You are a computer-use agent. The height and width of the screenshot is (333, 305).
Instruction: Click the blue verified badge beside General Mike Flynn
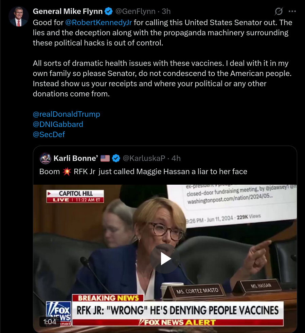pos(109,11)
